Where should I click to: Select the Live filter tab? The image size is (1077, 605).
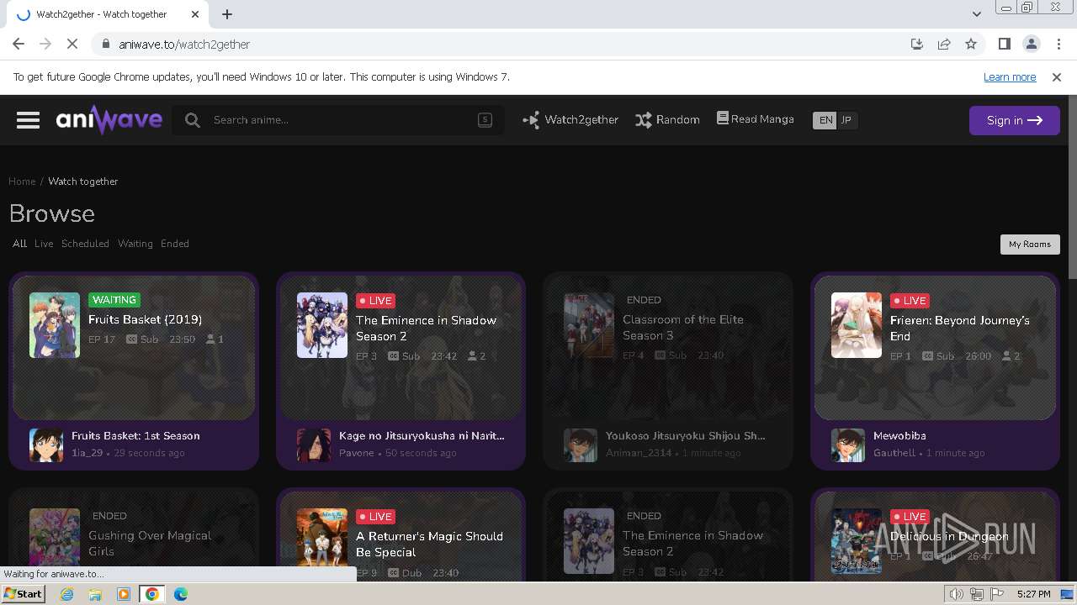(44, 244)
